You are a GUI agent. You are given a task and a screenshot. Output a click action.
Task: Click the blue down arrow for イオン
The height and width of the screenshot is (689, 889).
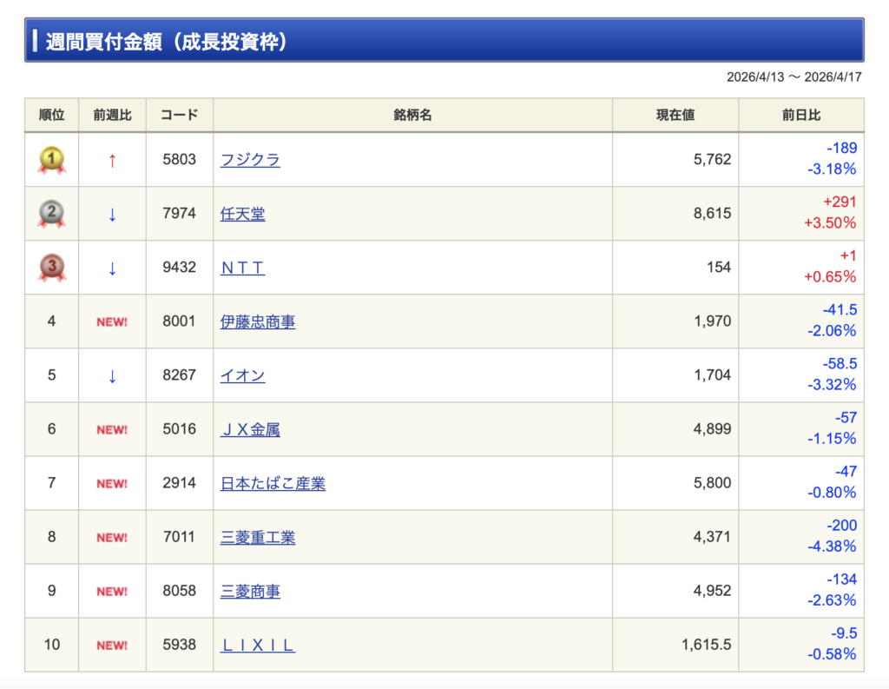112,375
